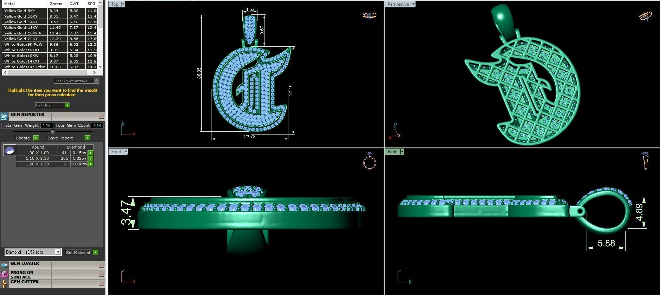Click the 23.73 width dimension in Top view

[x=250, y=137]
